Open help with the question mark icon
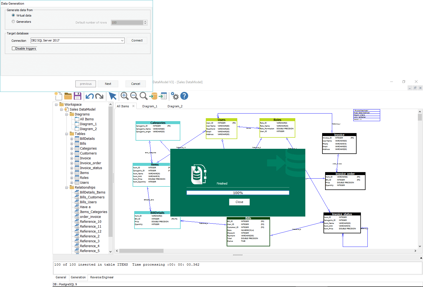The height and width of the screenshot is (287, 423). [x=184, y=96]
